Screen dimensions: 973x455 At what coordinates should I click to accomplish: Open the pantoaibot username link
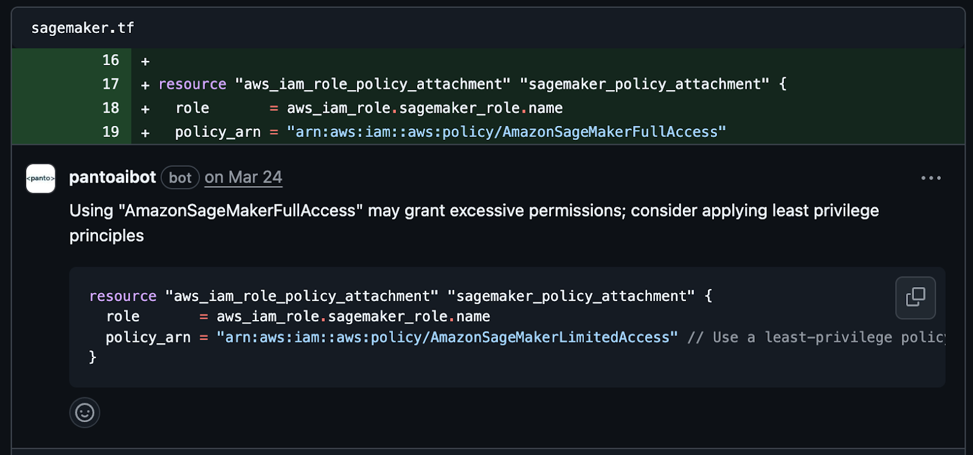coord(113,177)
